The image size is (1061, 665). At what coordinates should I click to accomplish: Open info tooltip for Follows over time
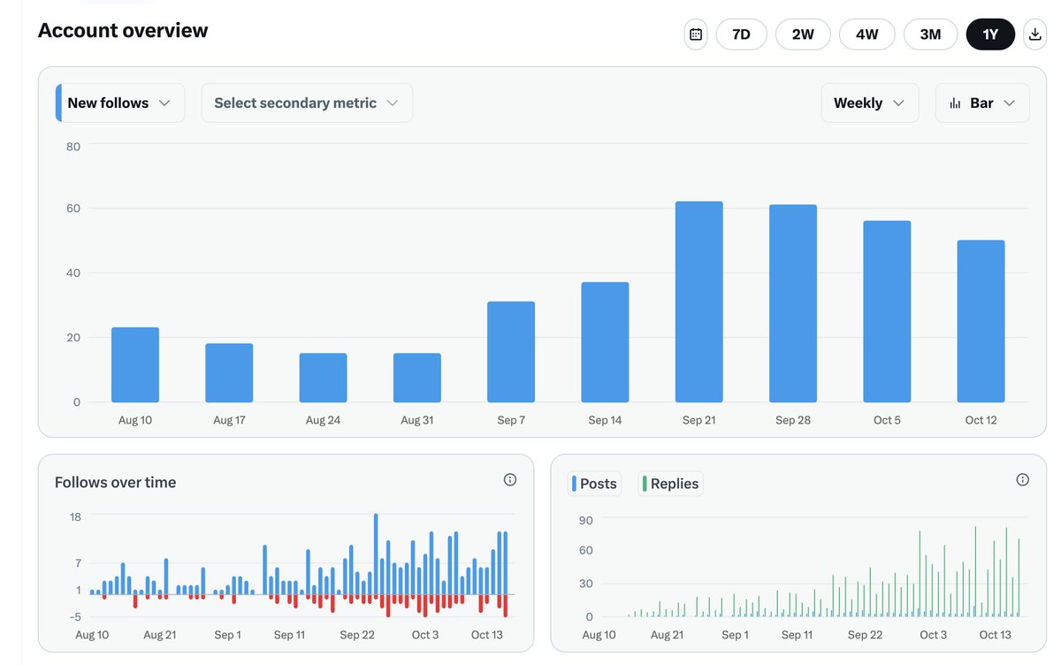[510, 479]
